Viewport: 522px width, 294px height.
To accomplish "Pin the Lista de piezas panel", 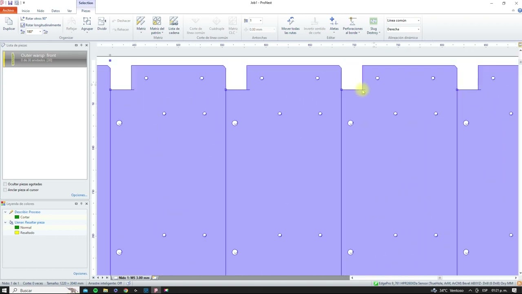I will [x=81, y=45].
